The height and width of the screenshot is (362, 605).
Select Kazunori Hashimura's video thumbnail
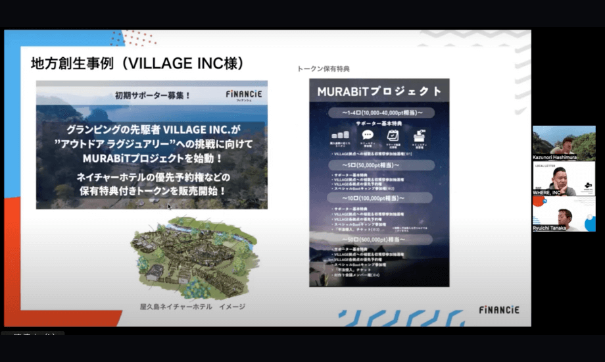click(564, 143)
